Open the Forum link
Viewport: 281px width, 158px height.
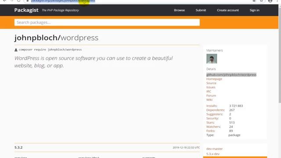point(211,96)
